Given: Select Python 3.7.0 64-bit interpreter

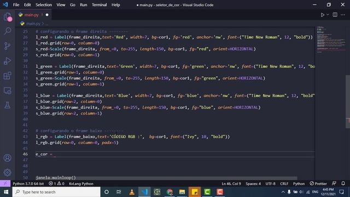Looking at the screenshot, I should coord(28,184).
